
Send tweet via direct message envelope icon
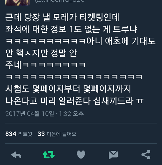pyautogui.click(x=113, y=155)
